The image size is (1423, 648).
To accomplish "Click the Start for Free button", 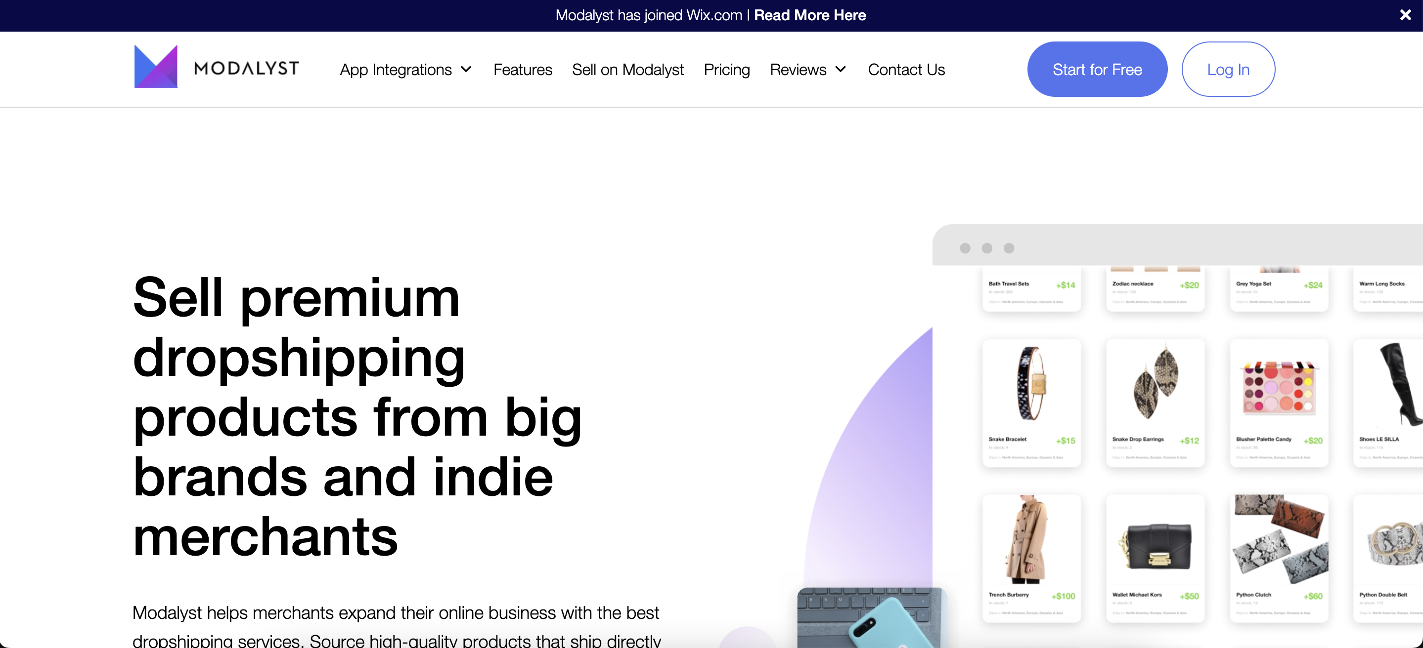I will click(x=1097, y=70).
